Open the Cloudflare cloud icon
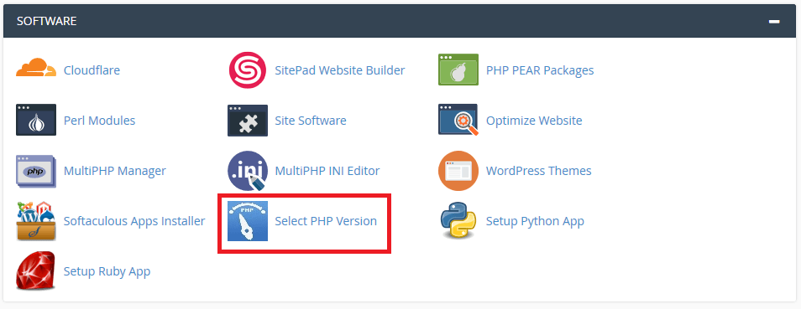This screenshot has height=309, width=801. tap(36, 68)
